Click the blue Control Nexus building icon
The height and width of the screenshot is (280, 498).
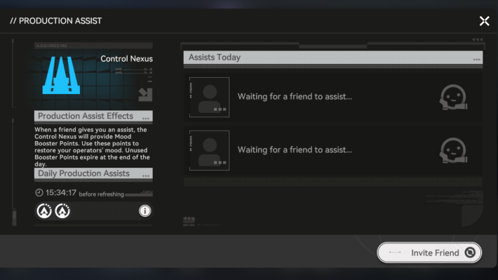tap(61, 75)
